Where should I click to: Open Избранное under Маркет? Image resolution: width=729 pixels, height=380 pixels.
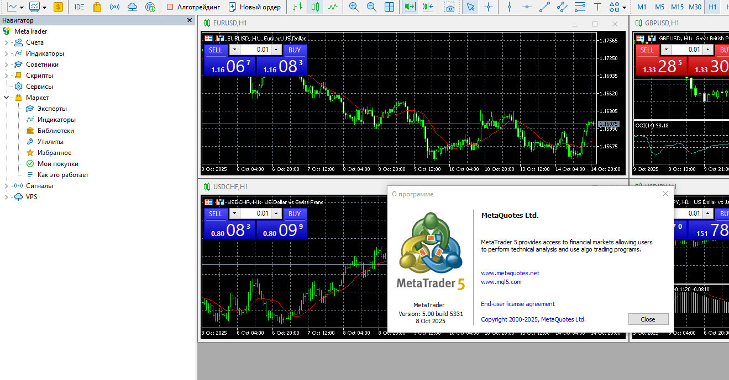point(54,153)
